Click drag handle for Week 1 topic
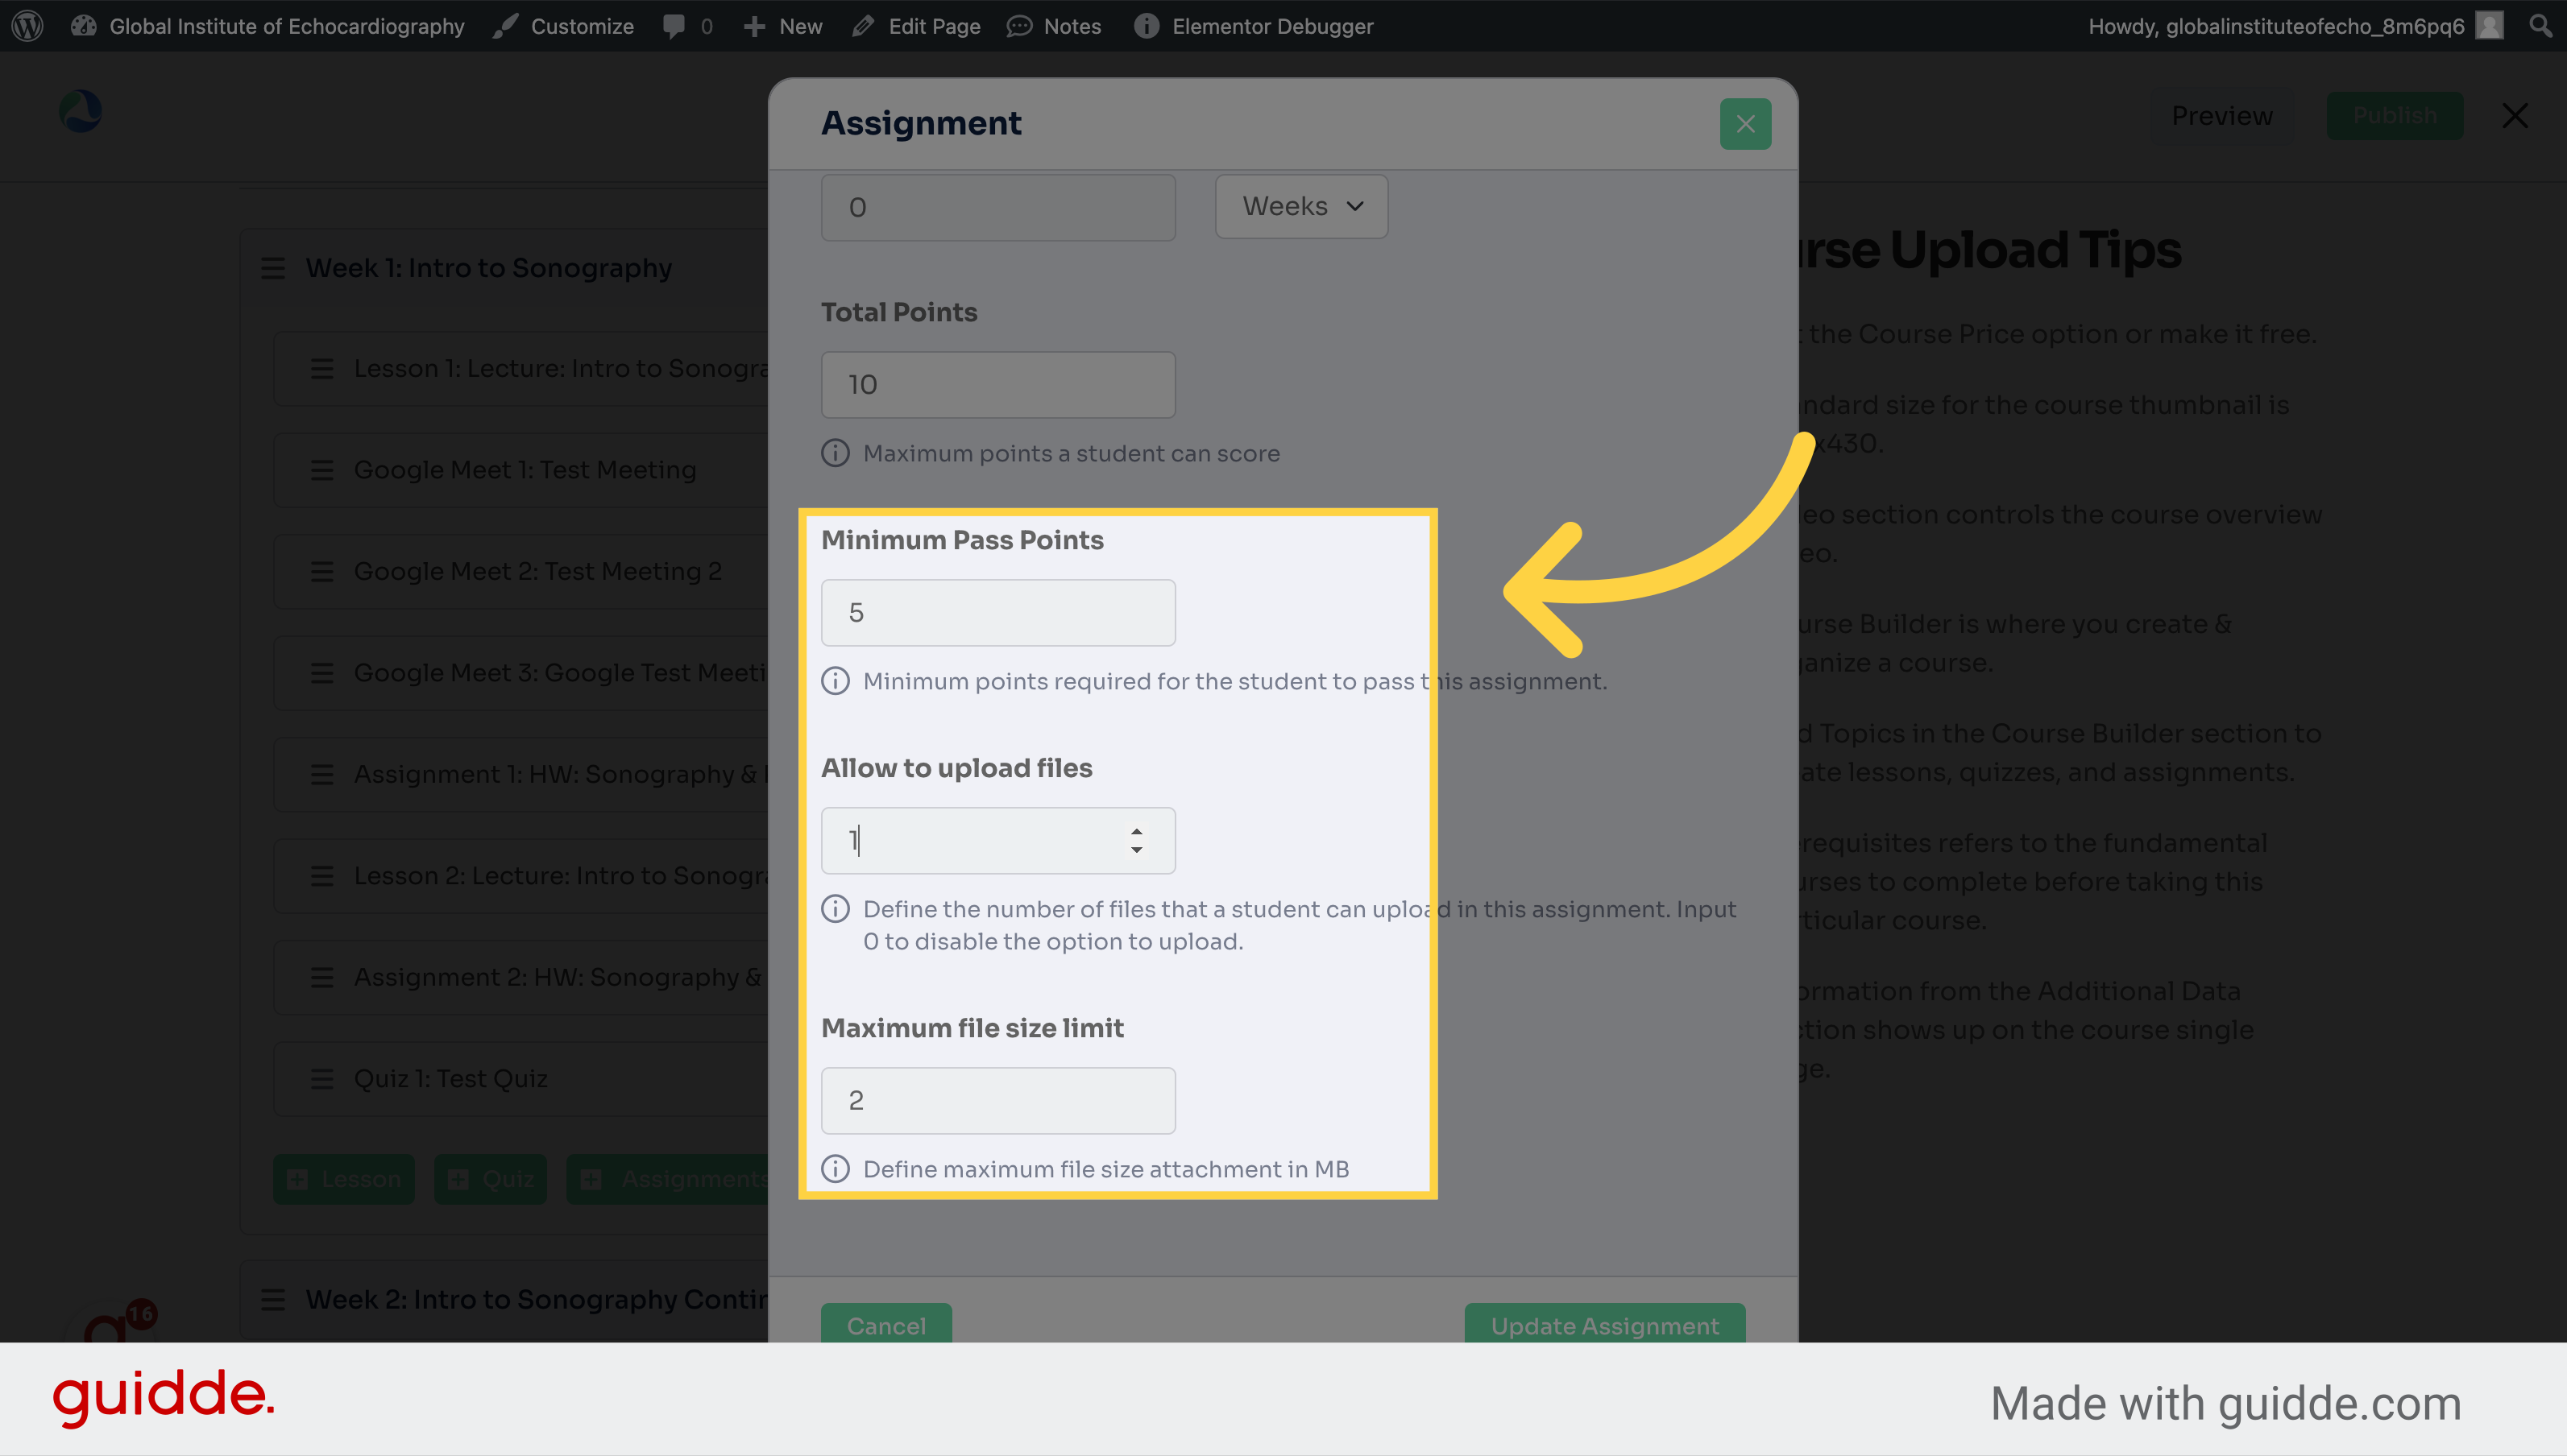2567x1456 pixels. tap(273, 268)
